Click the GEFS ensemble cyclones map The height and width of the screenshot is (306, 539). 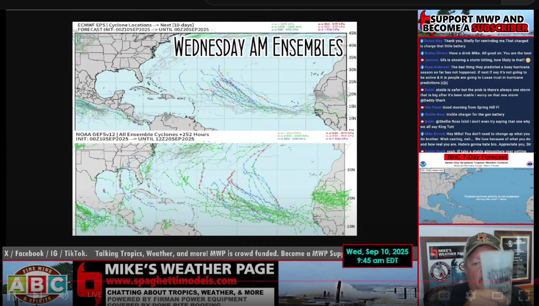(210, 189)
